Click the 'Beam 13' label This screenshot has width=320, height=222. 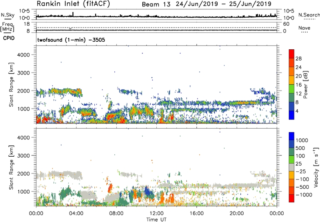(x=156, y=4)
